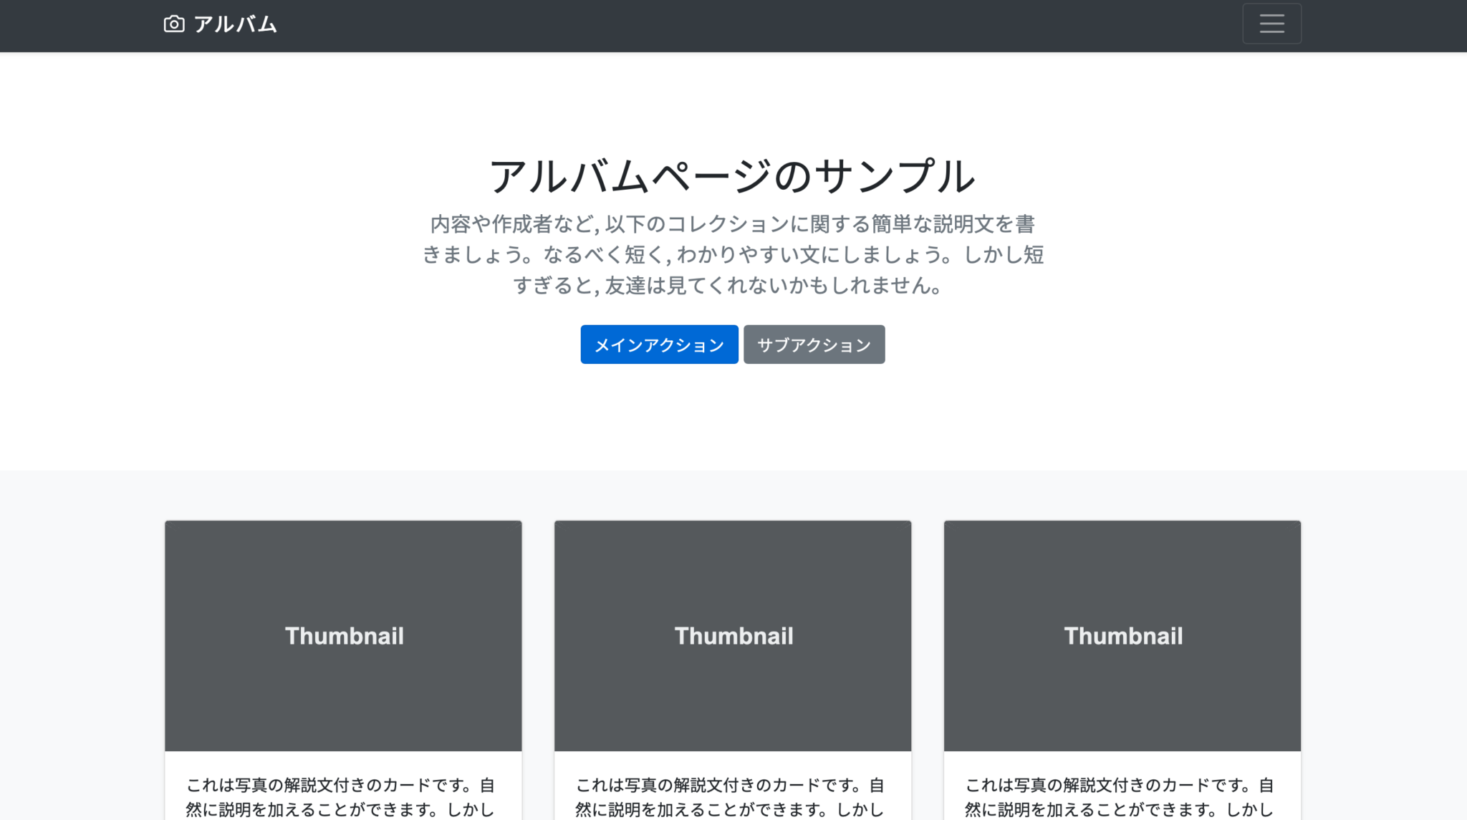The image size is (1467, 820).
Task: Click left card's second line 然に説明を加える
Action: (340, 809)
